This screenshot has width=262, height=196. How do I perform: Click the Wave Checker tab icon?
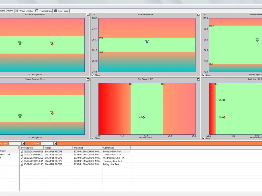pyautogui.click(x=17, y=11)
